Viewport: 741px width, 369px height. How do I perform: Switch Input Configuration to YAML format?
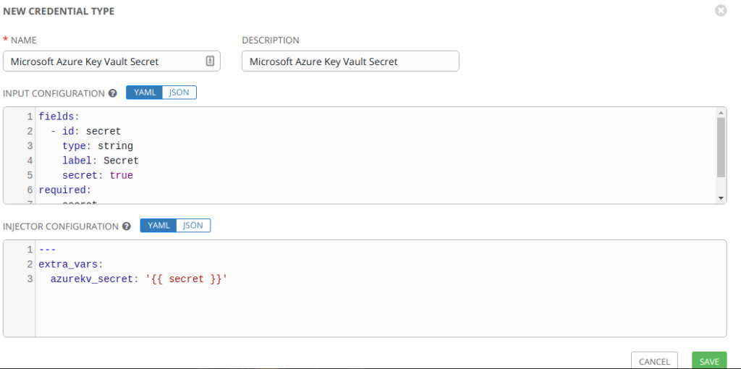pyautogui.click(x=145, y=93)
